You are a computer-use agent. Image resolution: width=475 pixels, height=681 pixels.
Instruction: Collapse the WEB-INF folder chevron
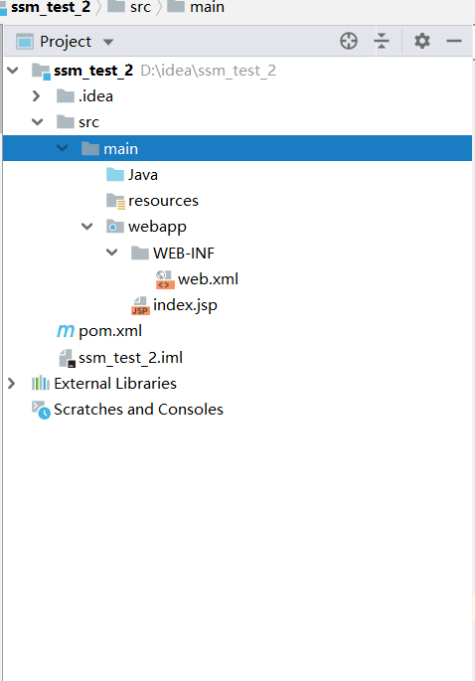click(x=111, y=253)
